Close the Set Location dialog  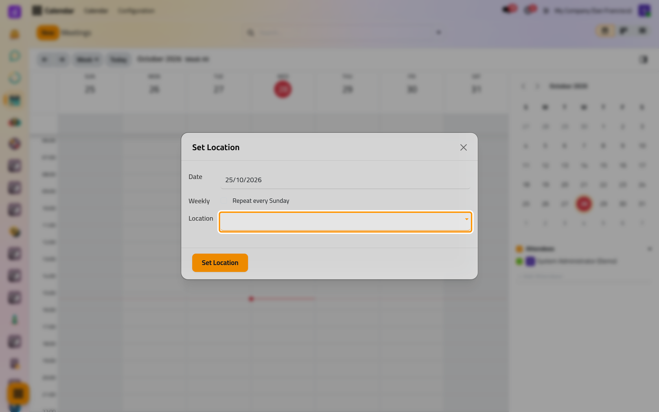click(x=463, y=147)
